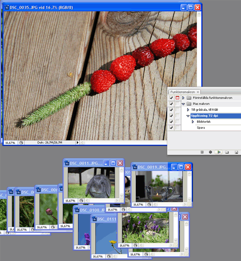Viewport: 241px width, 261px height.
Task: Click the scroll right arrow in DSC_0019.JPG
Action: [185, 204]
